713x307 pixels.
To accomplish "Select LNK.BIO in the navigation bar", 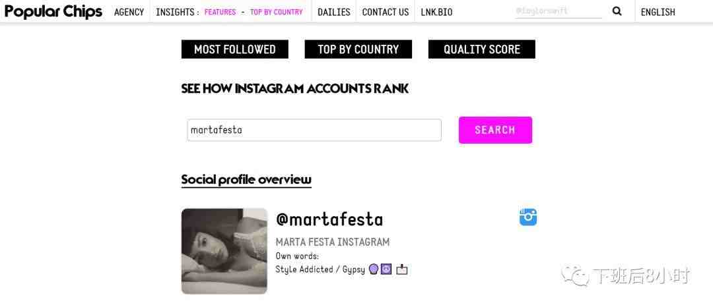I will pyautogui.click(x=436, y=12).
